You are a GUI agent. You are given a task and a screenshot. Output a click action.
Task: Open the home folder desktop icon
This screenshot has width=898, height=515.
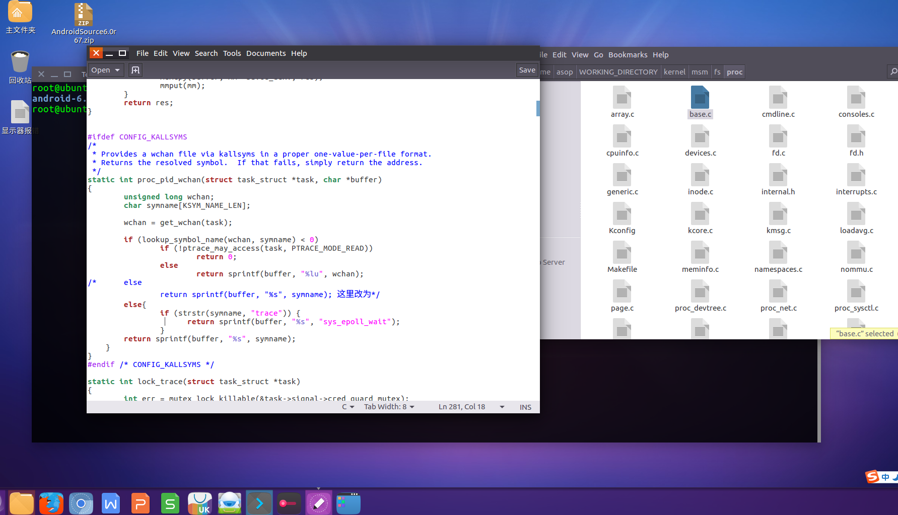(x=20, y=17)
